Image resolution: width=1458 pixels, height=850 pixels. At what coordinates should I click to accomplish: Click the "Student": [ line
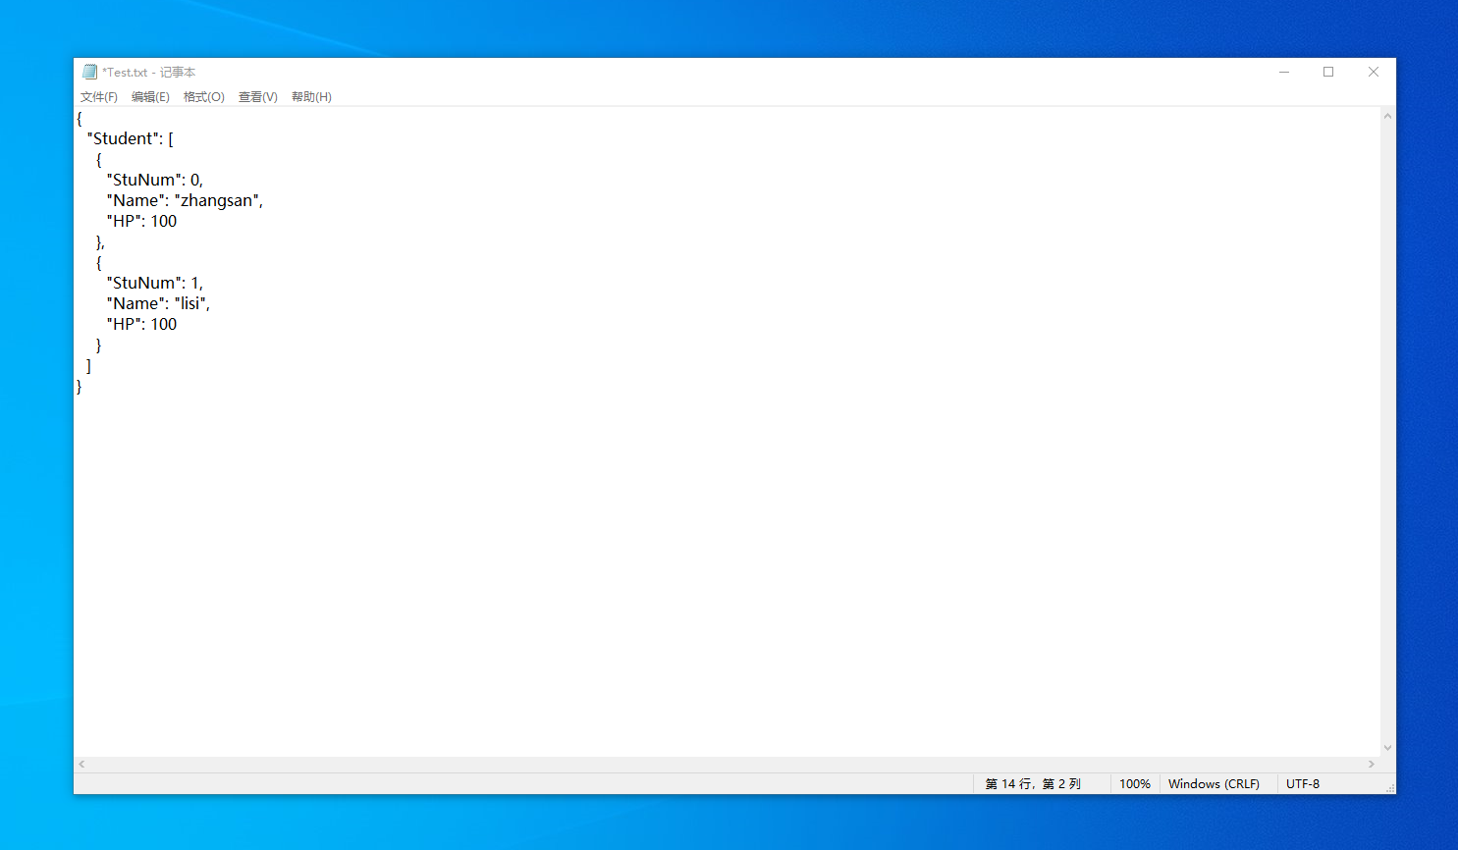(130, 138)
